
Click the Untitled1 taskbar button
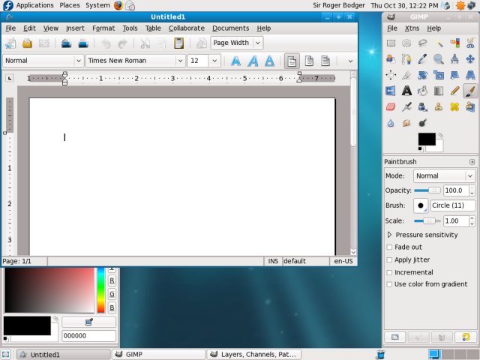pyautogui.click(x=64, y=355)
